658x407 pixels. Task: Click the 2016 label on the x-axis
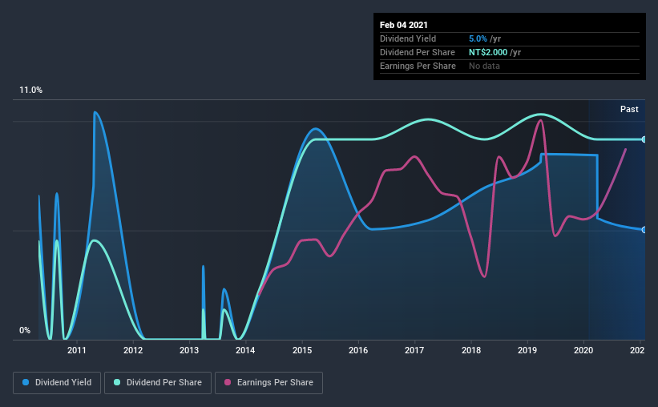click(358, 350)
